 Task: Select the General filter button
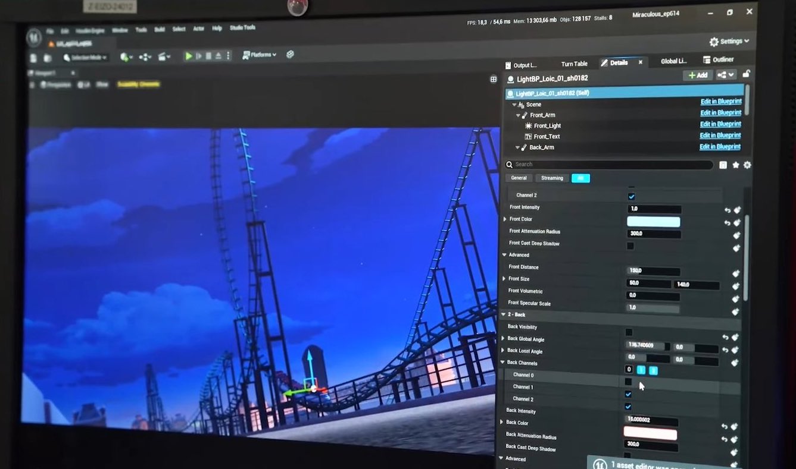pyautogui.click(x=519, y=178)
